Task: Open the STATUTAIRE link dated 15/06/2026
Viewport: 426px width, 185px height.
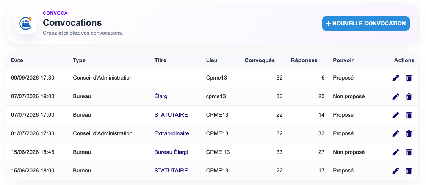Action: pos(171,171)
